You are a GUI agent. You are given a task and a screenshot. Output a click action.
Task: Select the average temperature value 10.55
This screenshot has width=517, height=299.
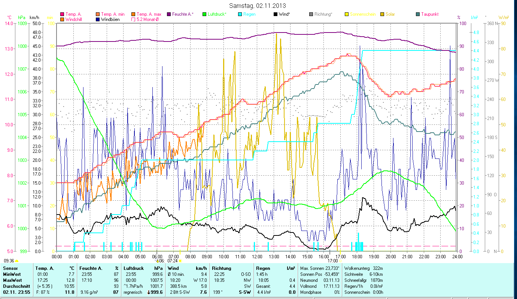click(69, 286)
